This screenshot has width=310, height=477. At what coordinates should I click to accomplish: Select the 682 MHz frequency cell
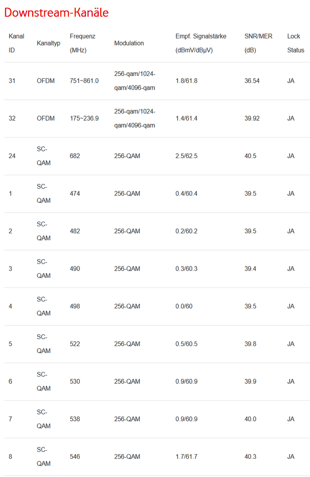click(75, 156)
